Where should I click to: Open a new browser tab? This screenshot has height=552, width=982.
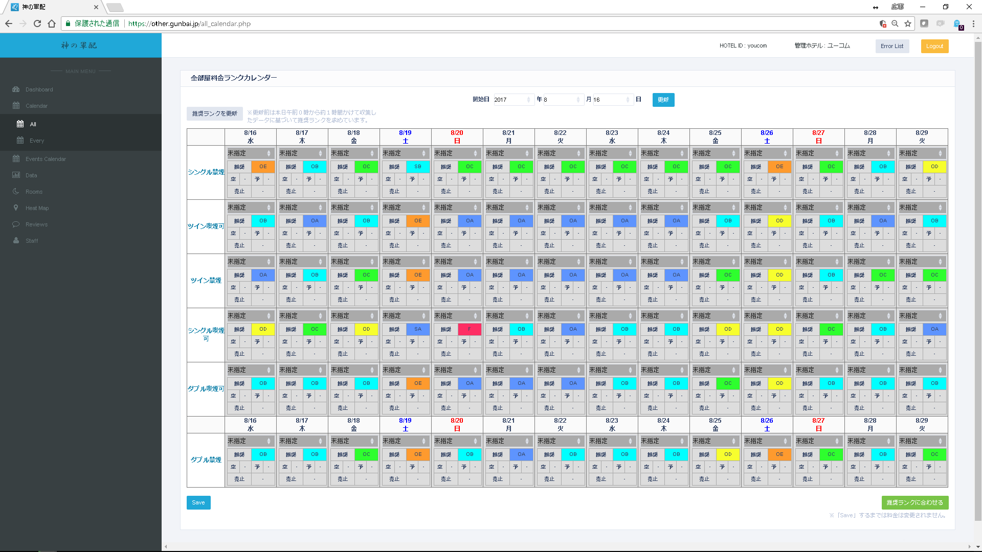(115, 7)
